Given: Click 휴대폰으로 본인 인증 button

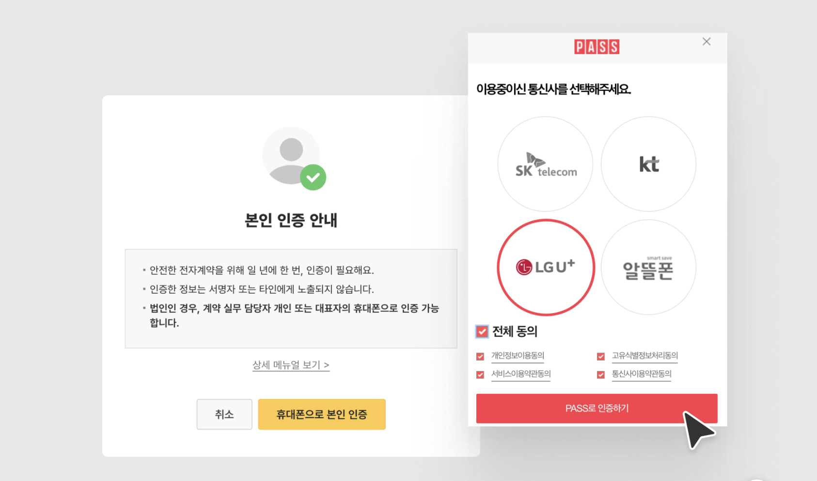Looking at the screenshot, I should tap(322, 414).
